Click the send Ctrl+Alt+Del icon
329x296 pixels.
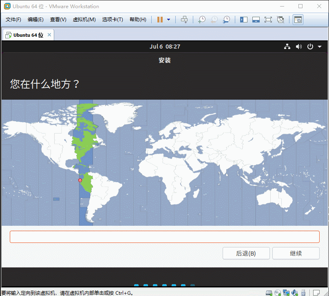point(184,20)
